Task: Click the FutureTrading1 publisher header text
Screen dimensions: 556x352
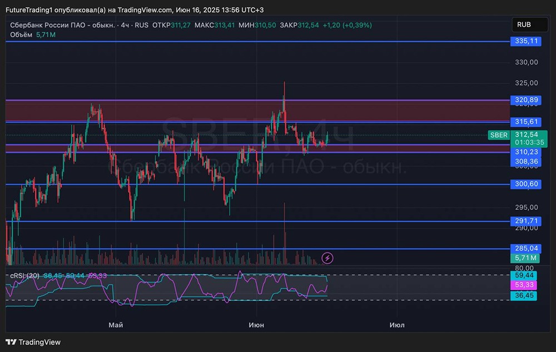Action: coord(135,10)
